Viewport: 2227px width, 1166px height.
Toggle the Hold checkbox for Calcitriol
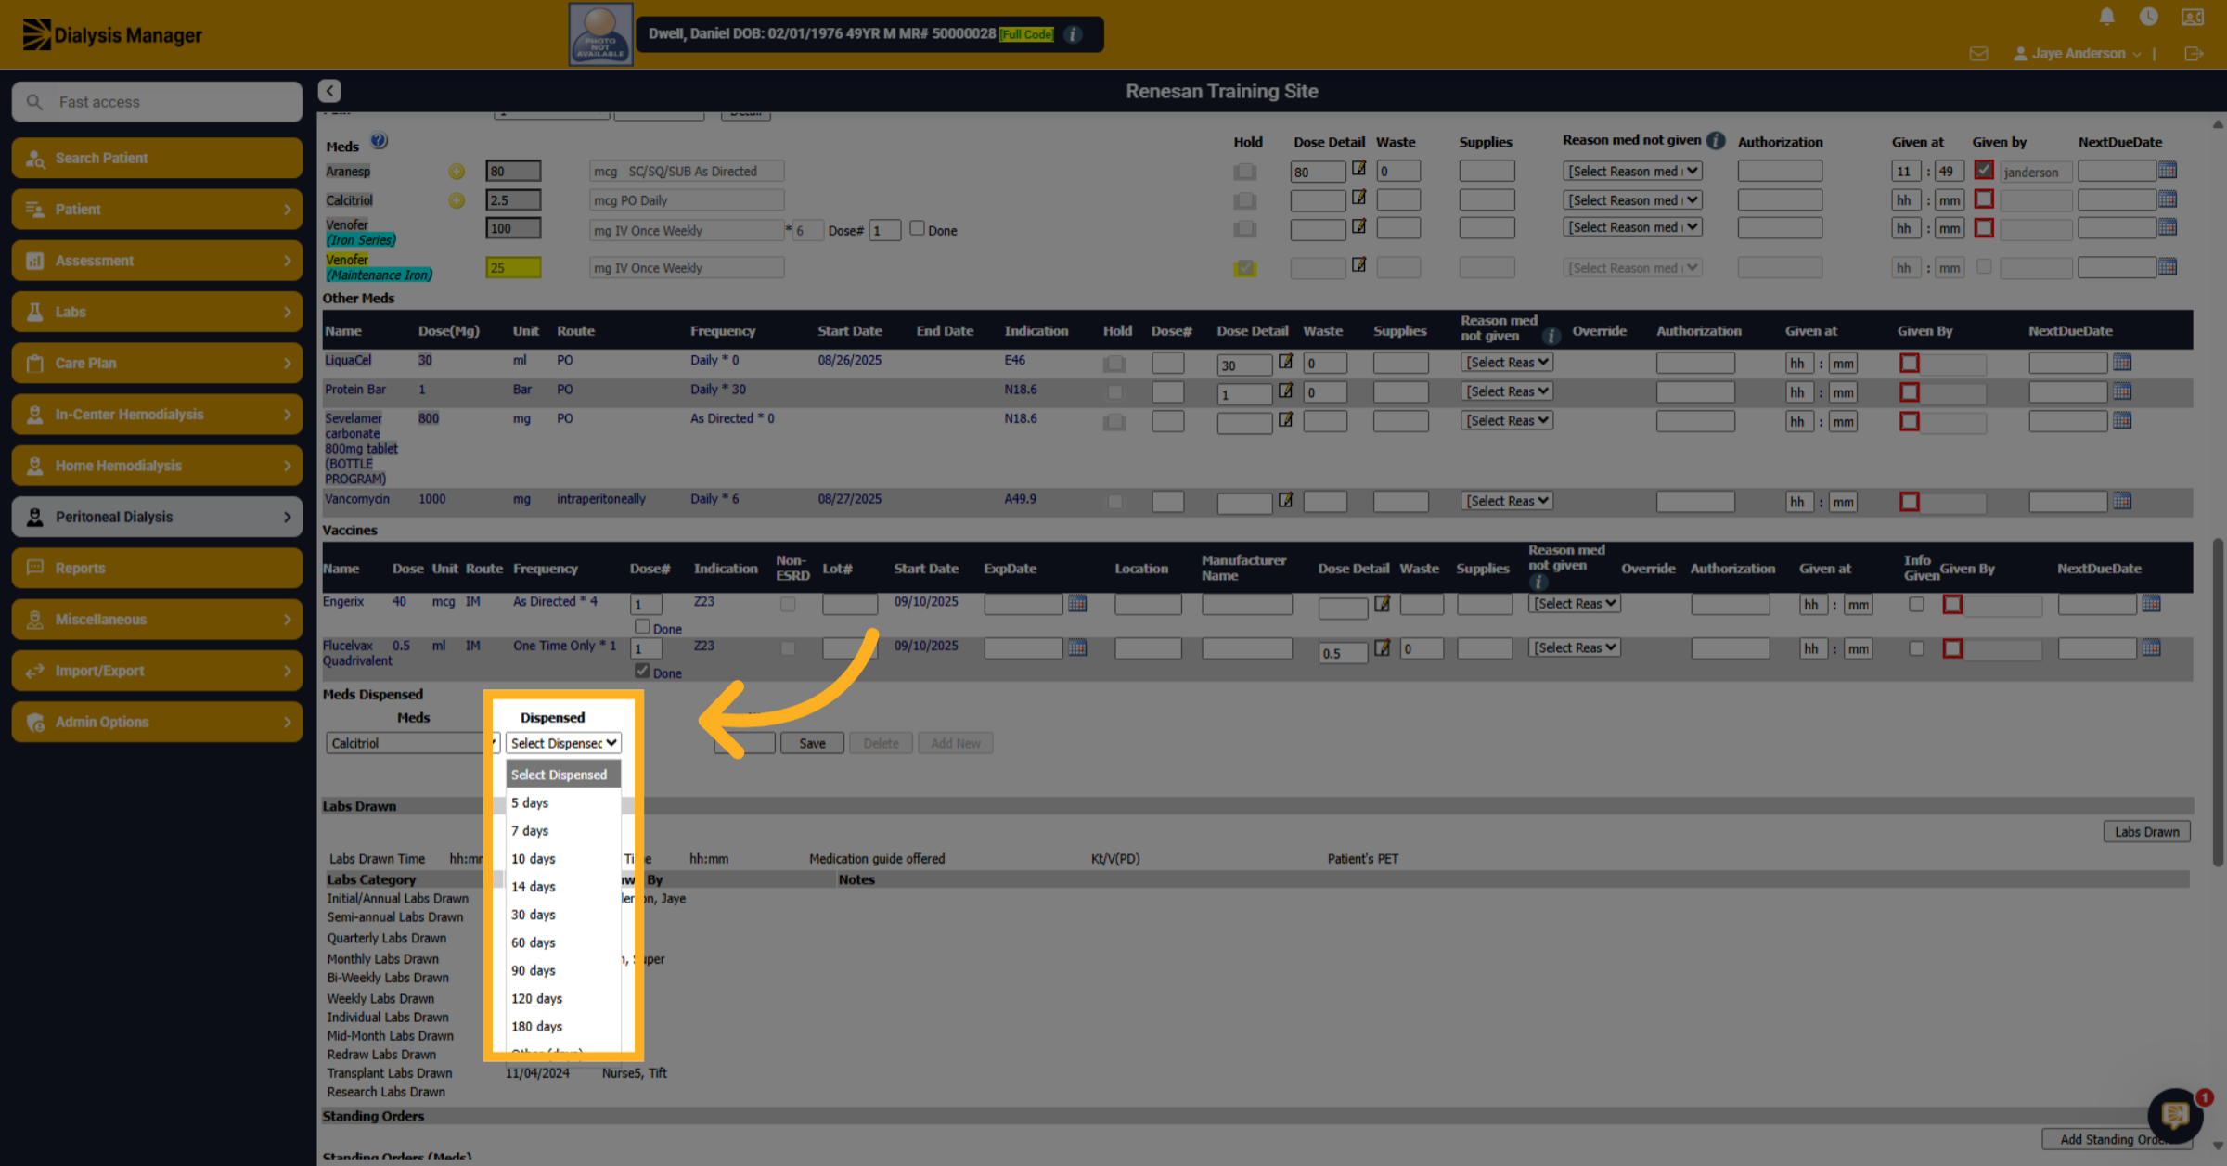[x=1245, y=200]
